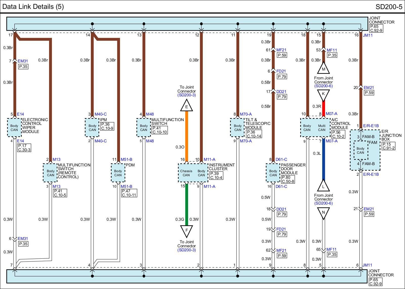Click the triangle connector marked L
This screenshot has width=405, height=289.
point(323,186)
